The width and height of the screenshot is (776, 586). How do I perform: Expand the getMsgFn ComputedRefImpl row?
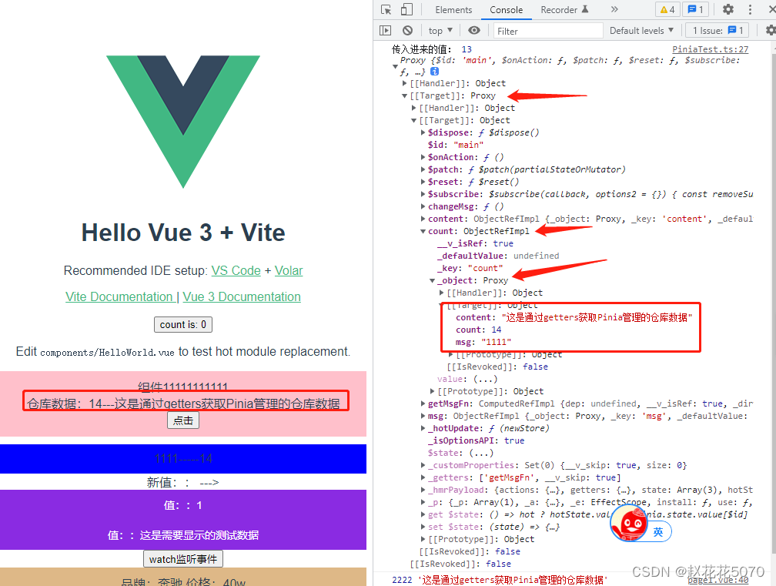(423, 404)
